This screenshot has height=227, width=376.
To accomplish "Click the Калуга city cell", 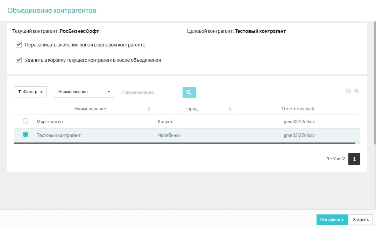I will coord(165,122).
